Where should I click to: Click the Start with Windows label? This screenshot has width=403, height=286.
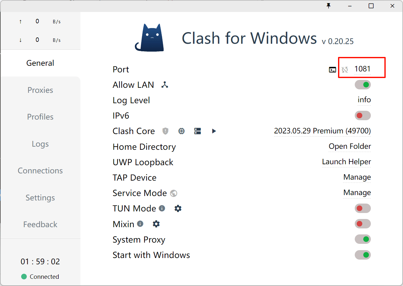(151, 255)
